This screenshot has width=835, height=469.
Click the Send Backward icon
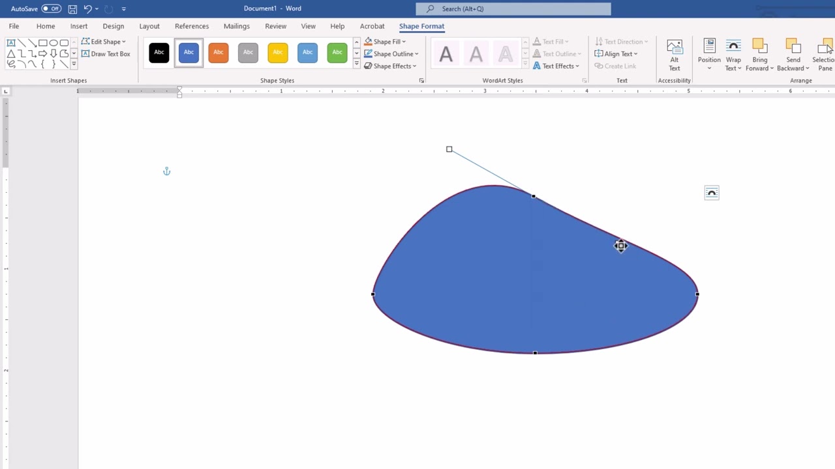[x=793, y=46]
